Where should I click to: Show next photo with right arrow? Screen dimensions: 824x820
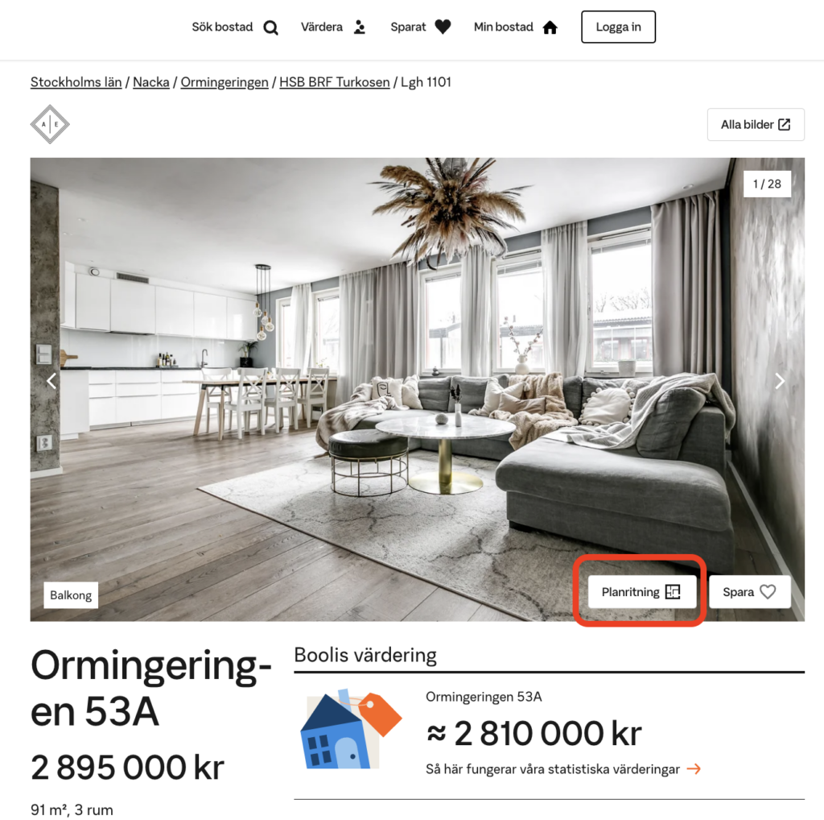pos(780,381)
